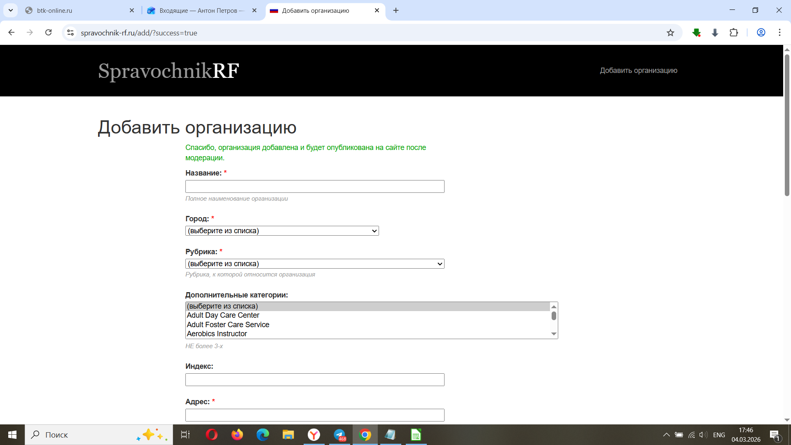Open the tab search chevron

pos(11,10)
